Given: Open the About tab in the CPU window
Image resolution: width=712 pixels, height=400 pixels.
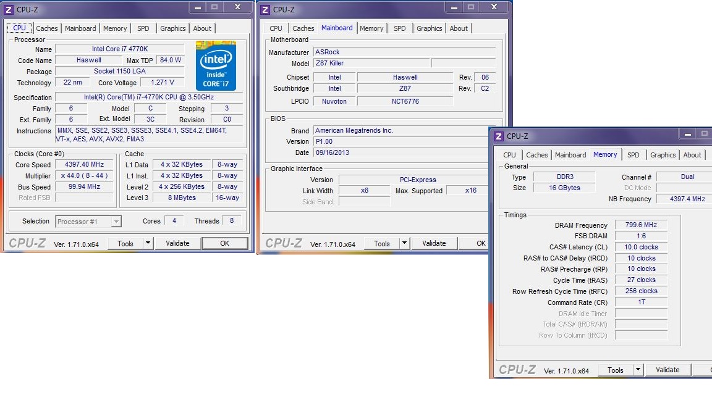Looking at the screenshot, I should [202, 28].
